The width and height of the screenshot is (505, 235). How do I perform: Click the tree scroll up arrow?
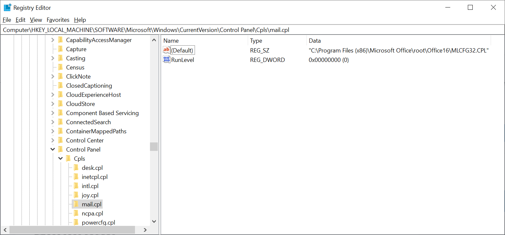[154, 40]
